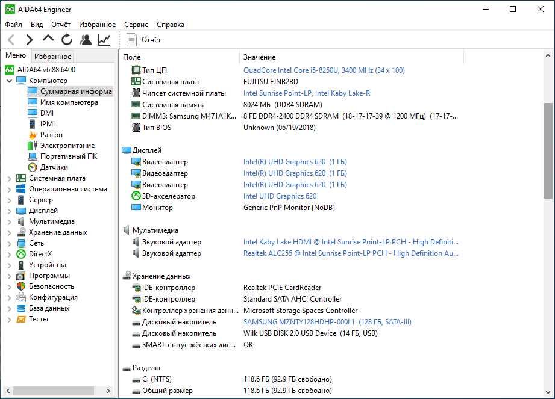
Task: Click the Хранение данных section header icon
Action: tap(127, 276)
